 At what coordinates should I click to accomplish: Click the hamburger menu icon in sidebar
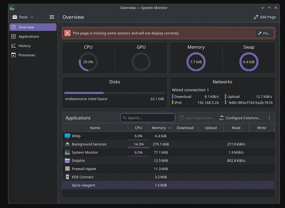pyautogui.click(x=52, y=17)
